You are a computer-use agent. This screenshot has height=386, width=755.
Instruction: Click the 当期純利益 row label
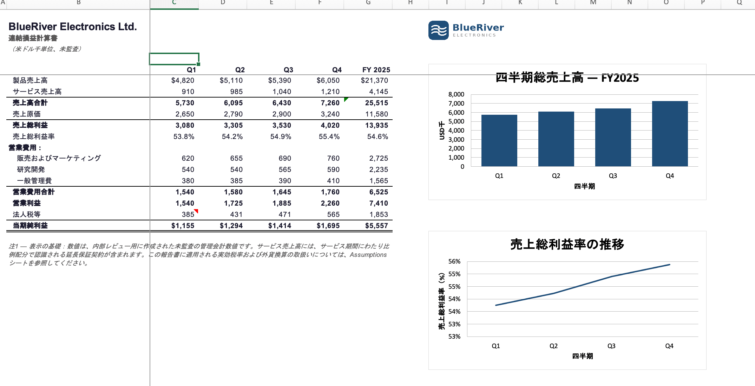(x=30, y=226)
